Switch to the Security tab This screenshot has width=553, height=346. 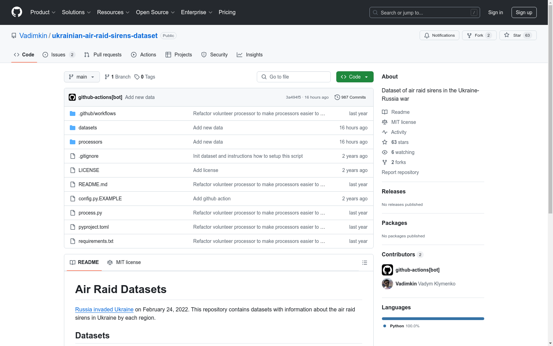(215, 55)
